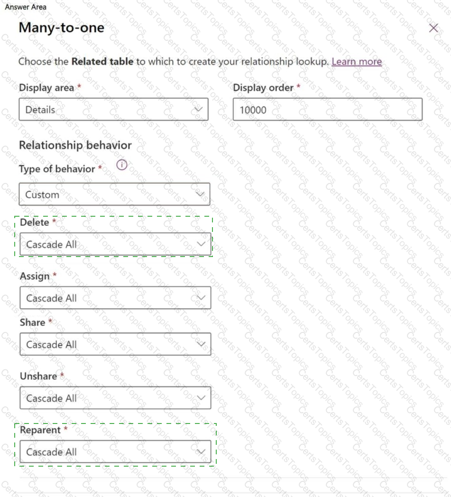Click the chevron in the Display area box
The image size is (451, 497).
tap(199, 110)
